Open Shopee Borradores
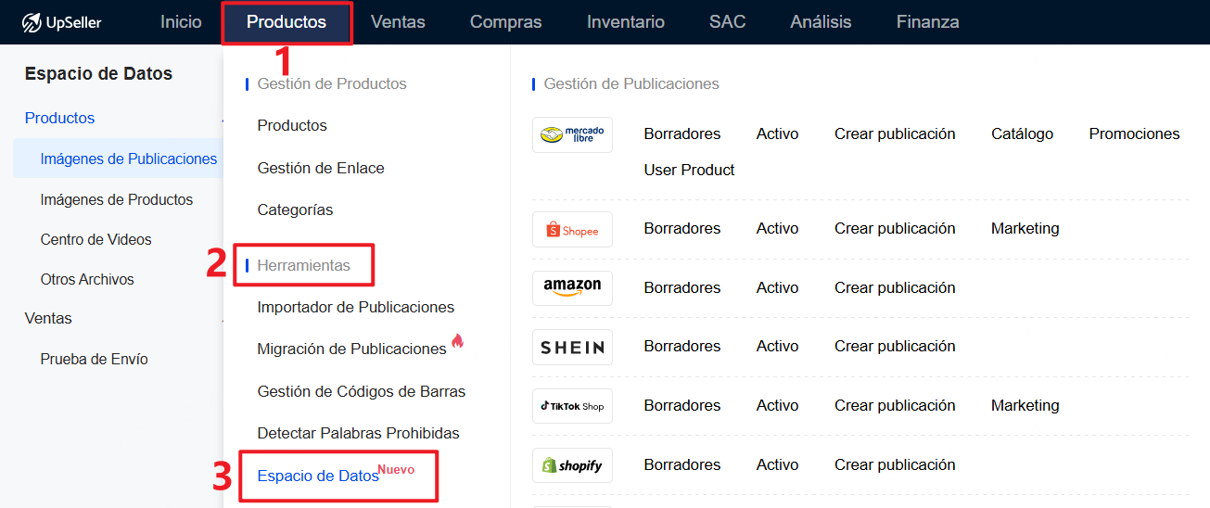 (682, 228)
